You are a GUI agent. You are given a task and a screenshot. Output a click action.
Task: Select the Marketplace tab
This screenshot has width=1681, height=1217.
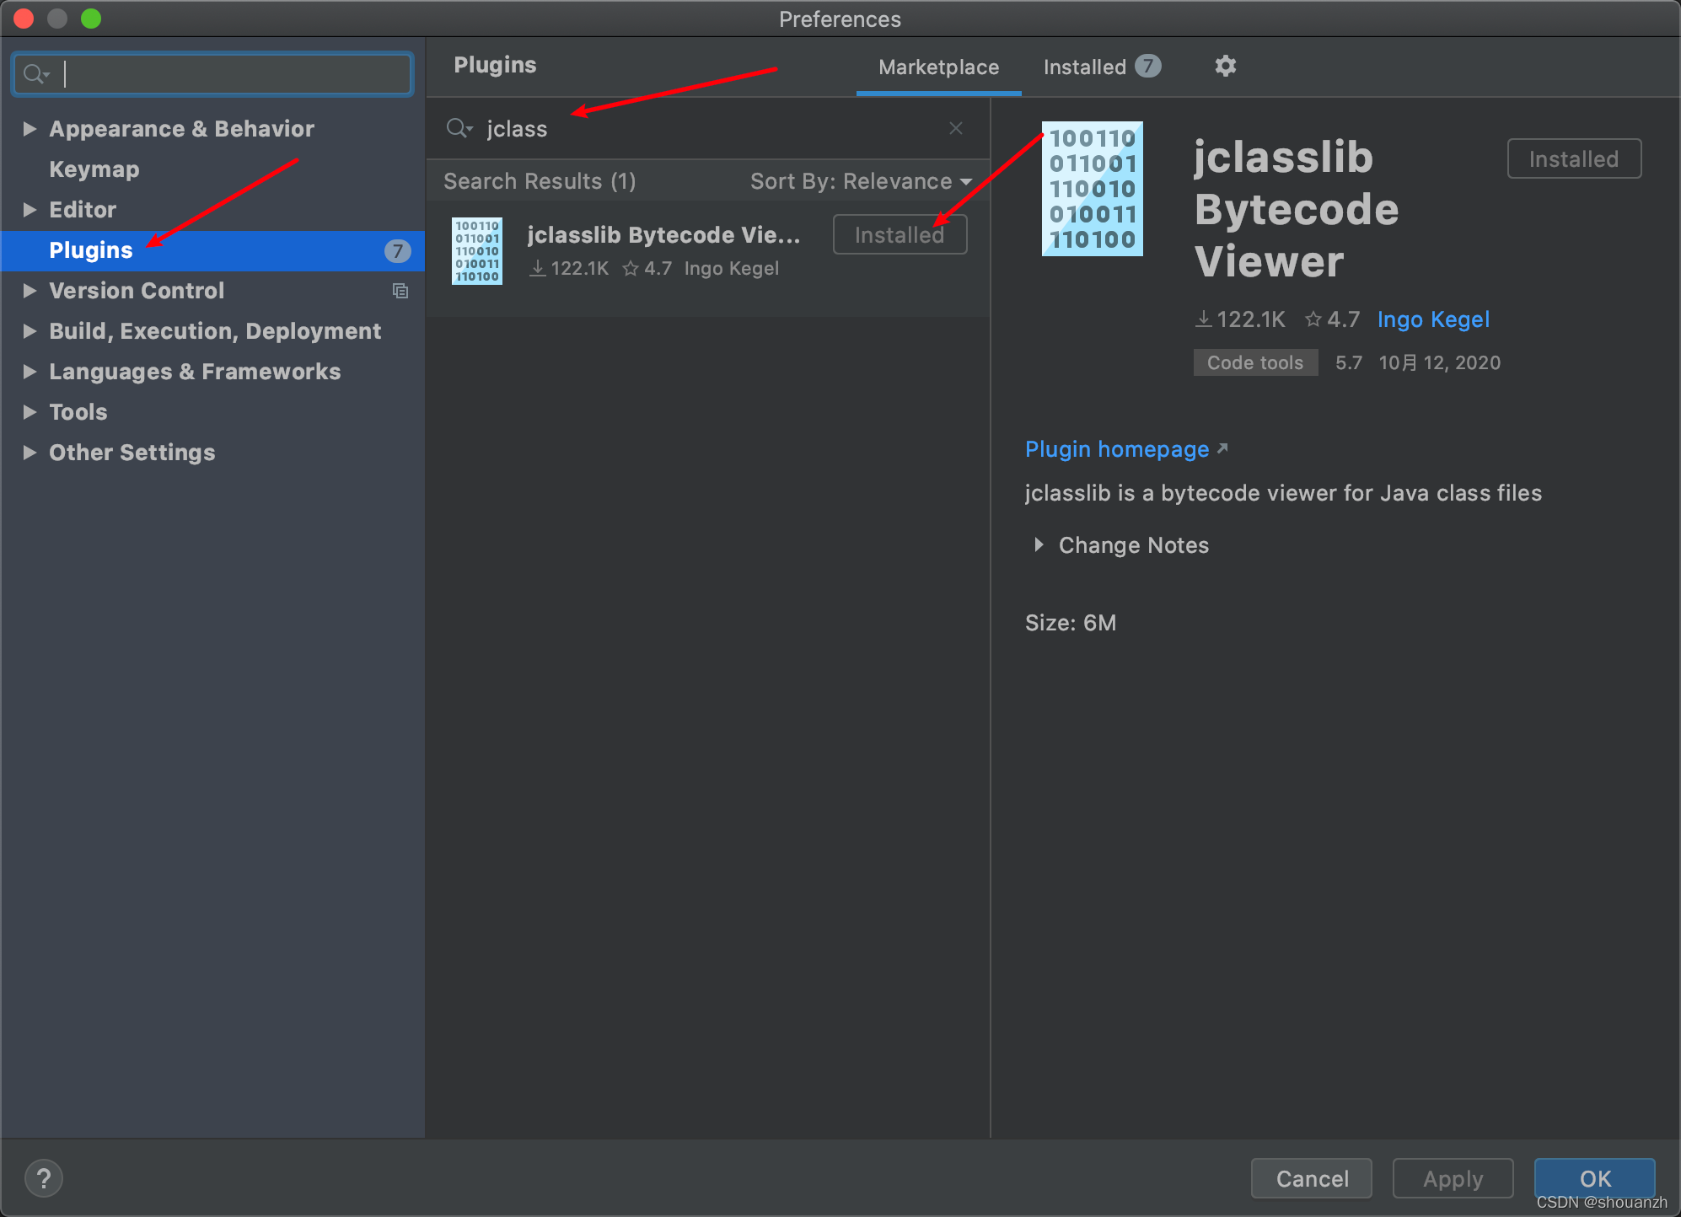tap(938, 67)
